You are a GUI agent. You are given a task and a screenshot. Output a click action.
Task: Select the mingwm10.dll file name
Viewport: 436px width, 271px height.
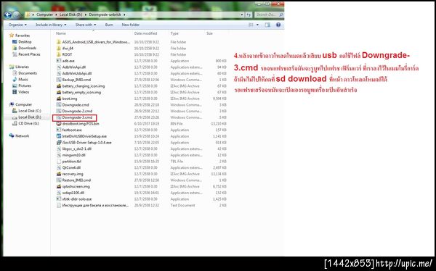[x=73, y=155]
